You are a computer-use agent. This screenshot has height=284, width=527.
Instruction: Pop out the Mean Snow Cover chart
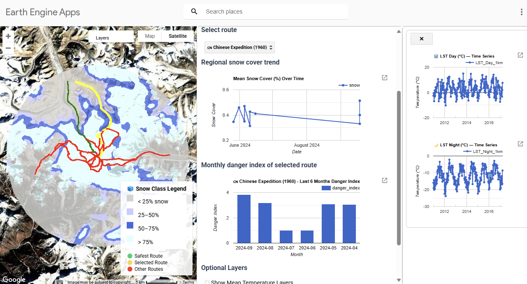[x=385, y=78]
